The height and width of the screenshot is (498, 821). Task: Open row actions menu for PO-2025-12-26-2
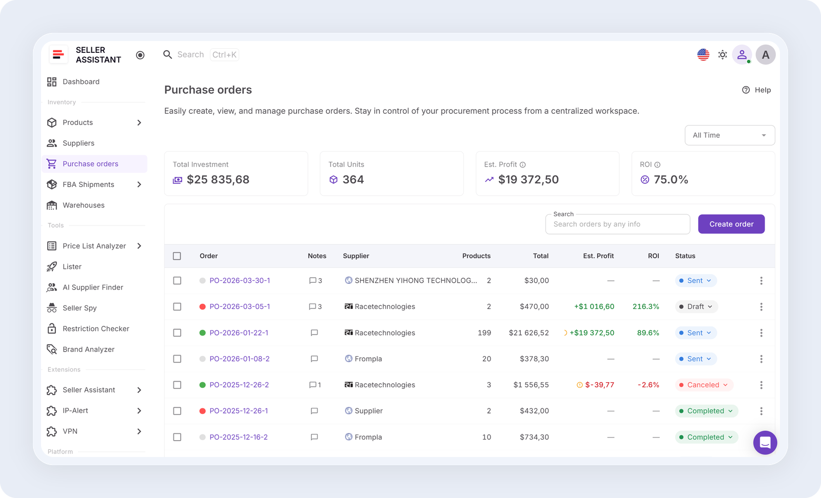pos(761,385)
